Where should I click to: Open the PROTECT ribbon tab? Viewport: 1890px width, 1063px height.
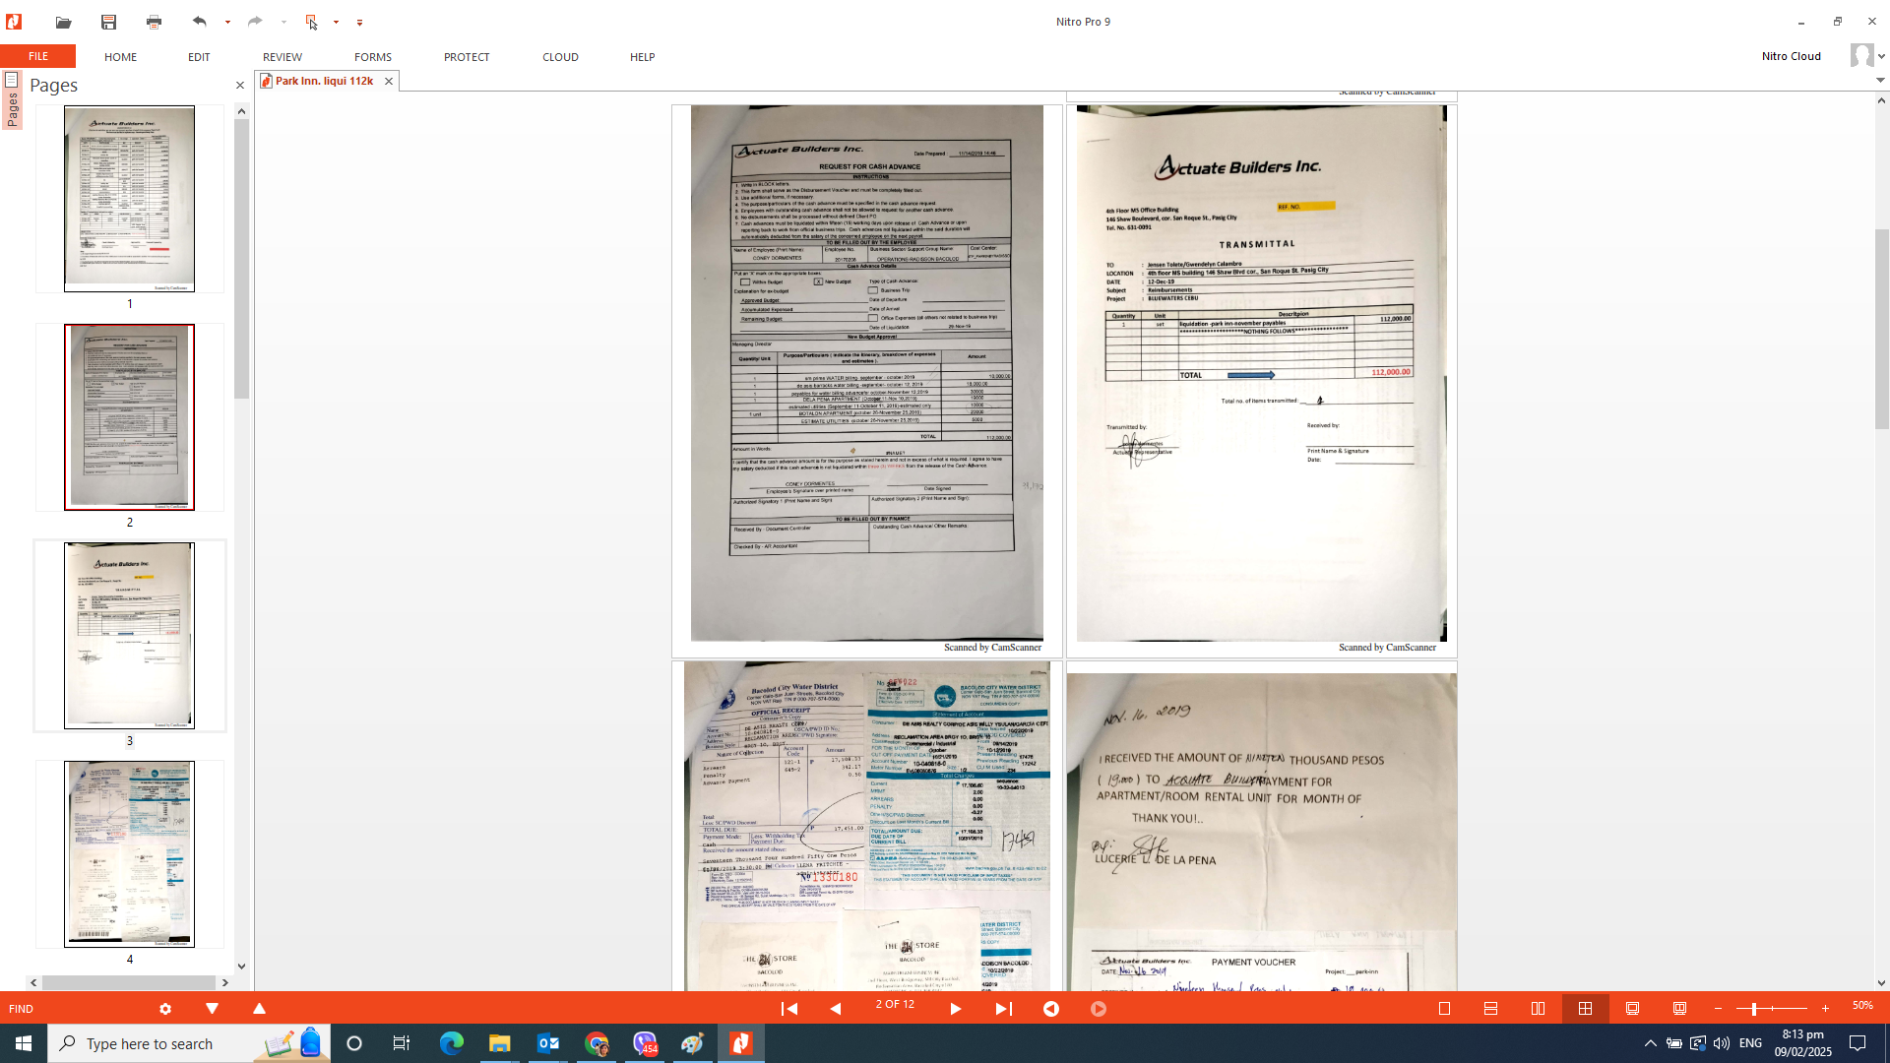tap(466, 57)
